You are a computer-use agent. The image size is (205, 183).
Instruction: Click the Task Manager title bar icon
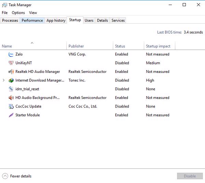click(4, 5)
